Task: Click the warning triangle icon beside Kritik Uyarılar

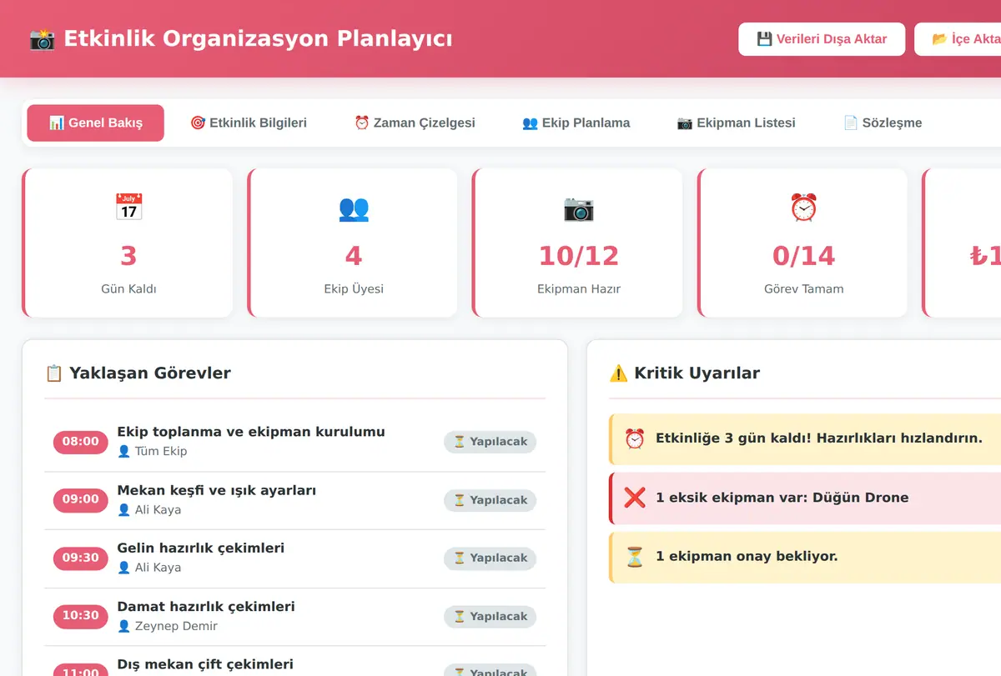Action: click(x=618, y=373)
